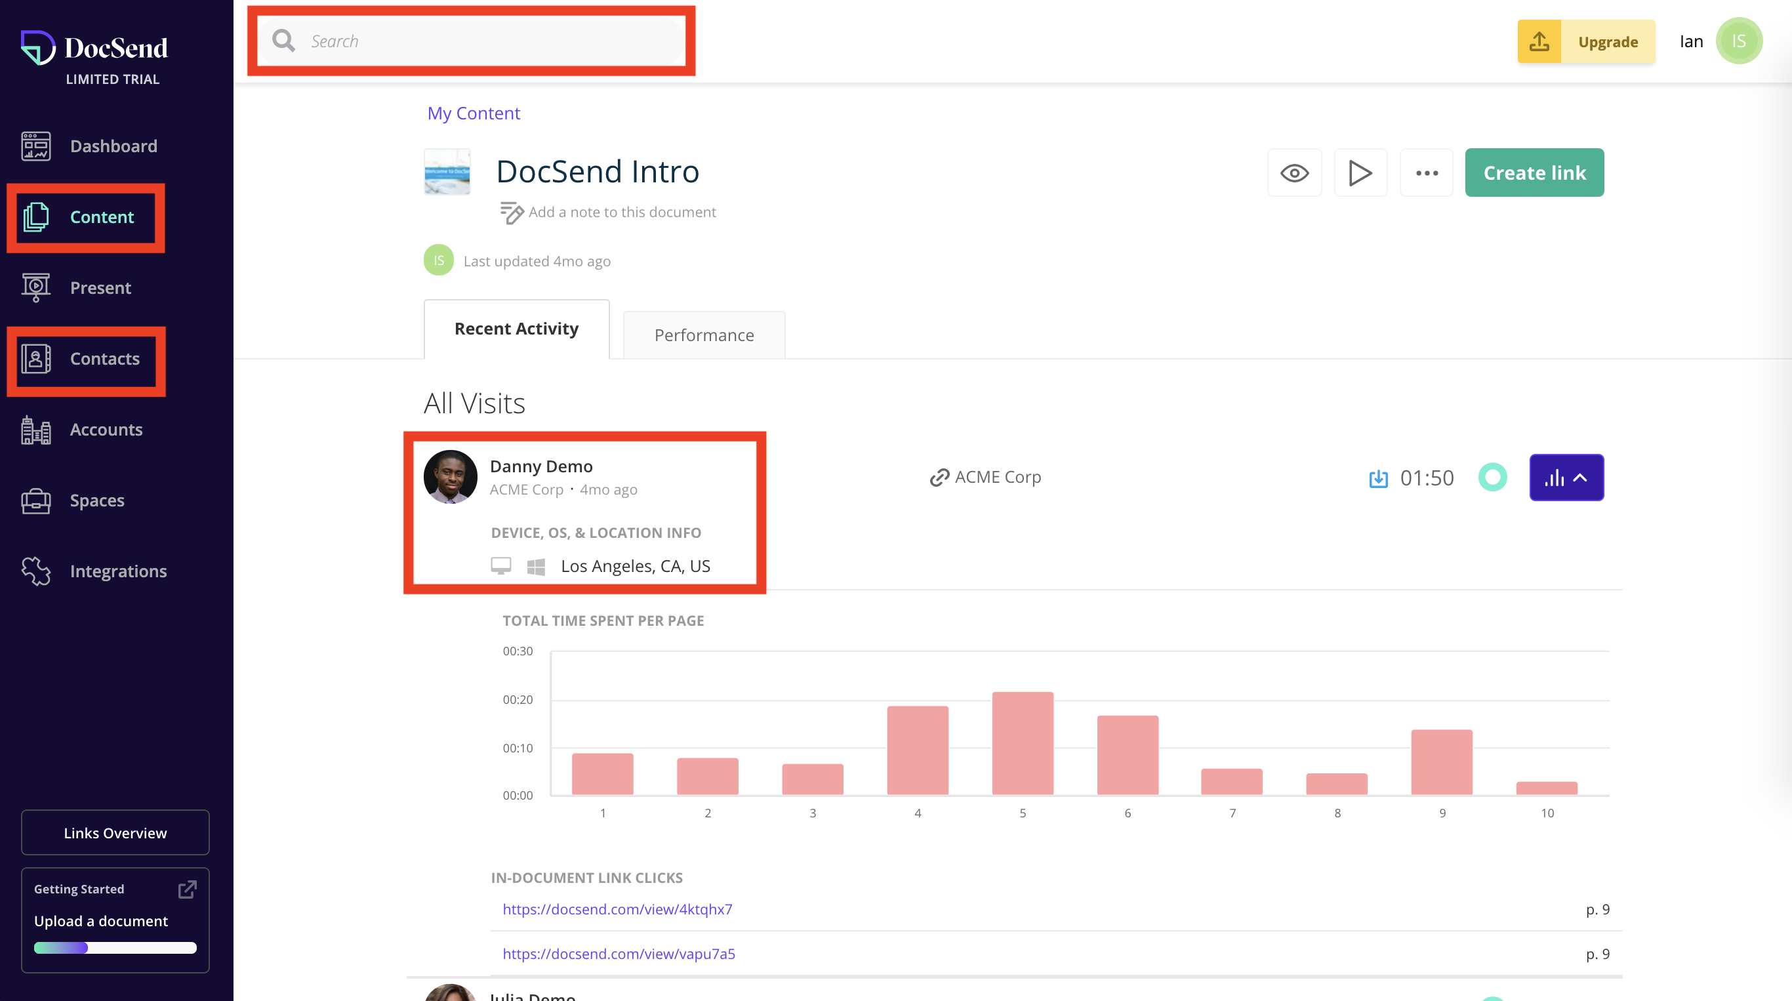Click the search magnifier icon
The image size is (1792, 1001).
point(283,41)
